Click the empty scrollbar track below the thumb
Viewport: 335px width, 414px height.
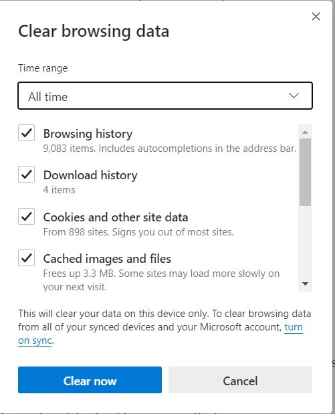[x=305, y=241]
